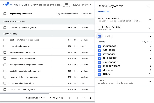
Task: Expand the Health Care Facility section
Action: (150, 28)
